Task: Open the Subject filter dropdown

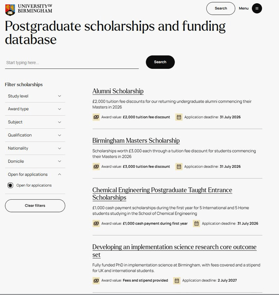Action: pyautogui.click(x=35, y=122)
